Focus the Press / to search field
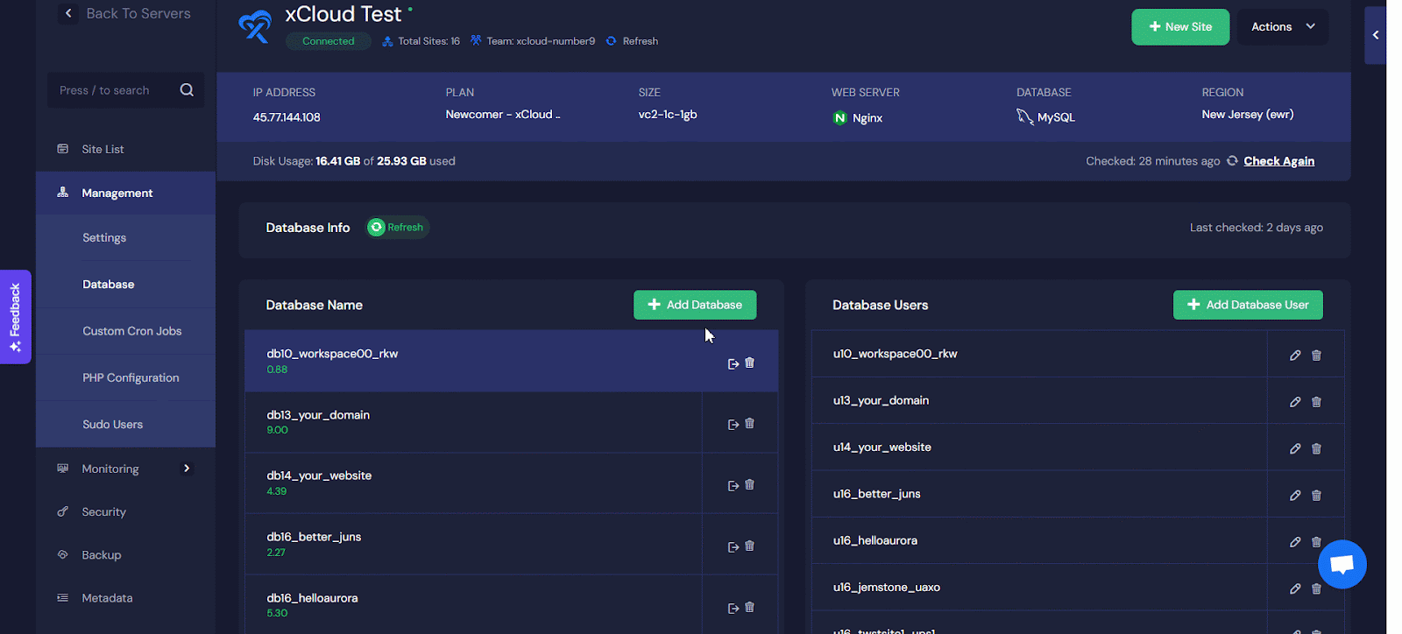The height and width of the screenshot is (634, 1402). 114,90
